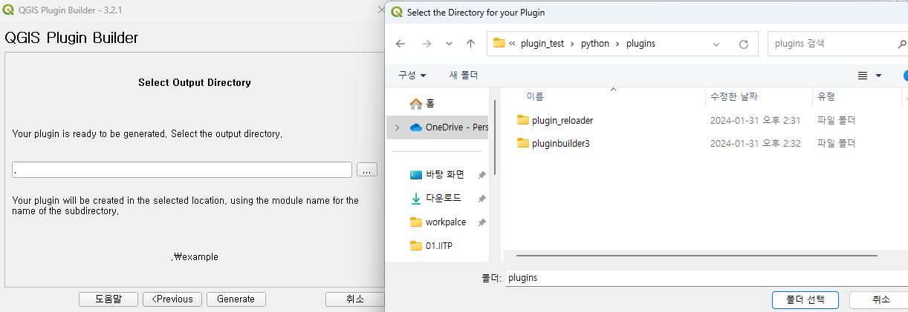The height and width of the screenshot is (312, 908).
Task: Click the output directory path field
Action: click(x=182, y=170)
